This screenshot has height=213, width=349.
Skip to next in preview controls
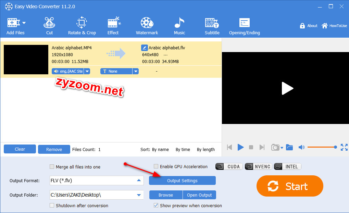pyautogui.click(x=262, y=147)
